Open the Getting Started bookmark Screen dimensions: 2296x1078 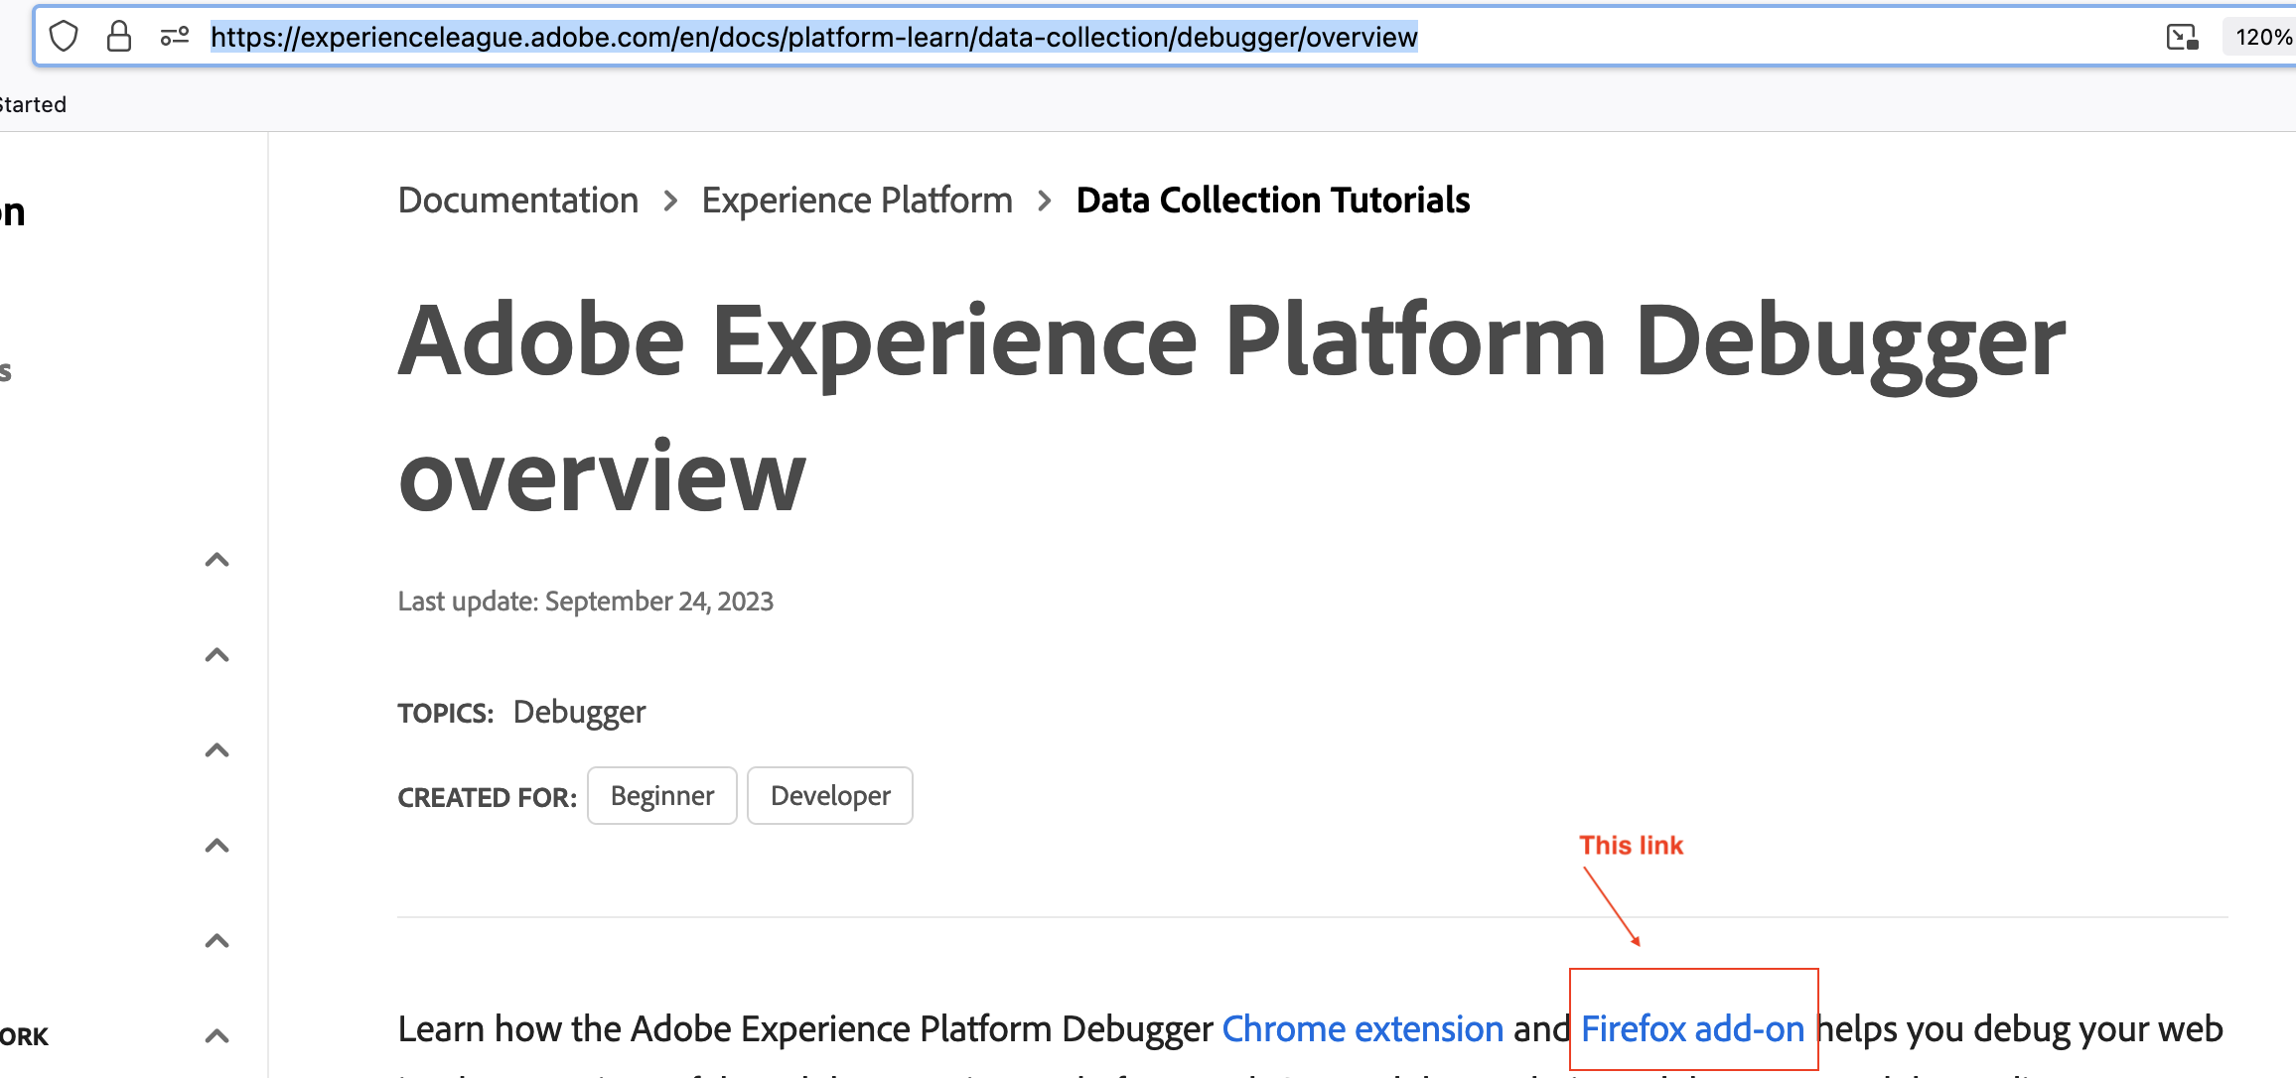pos(32,104)
